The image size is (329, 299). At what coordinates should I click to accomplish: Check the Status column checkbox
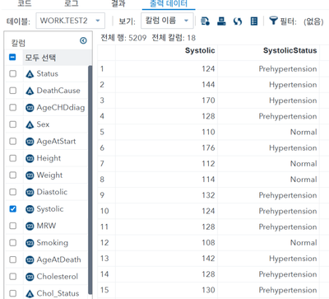coord(13,73)
